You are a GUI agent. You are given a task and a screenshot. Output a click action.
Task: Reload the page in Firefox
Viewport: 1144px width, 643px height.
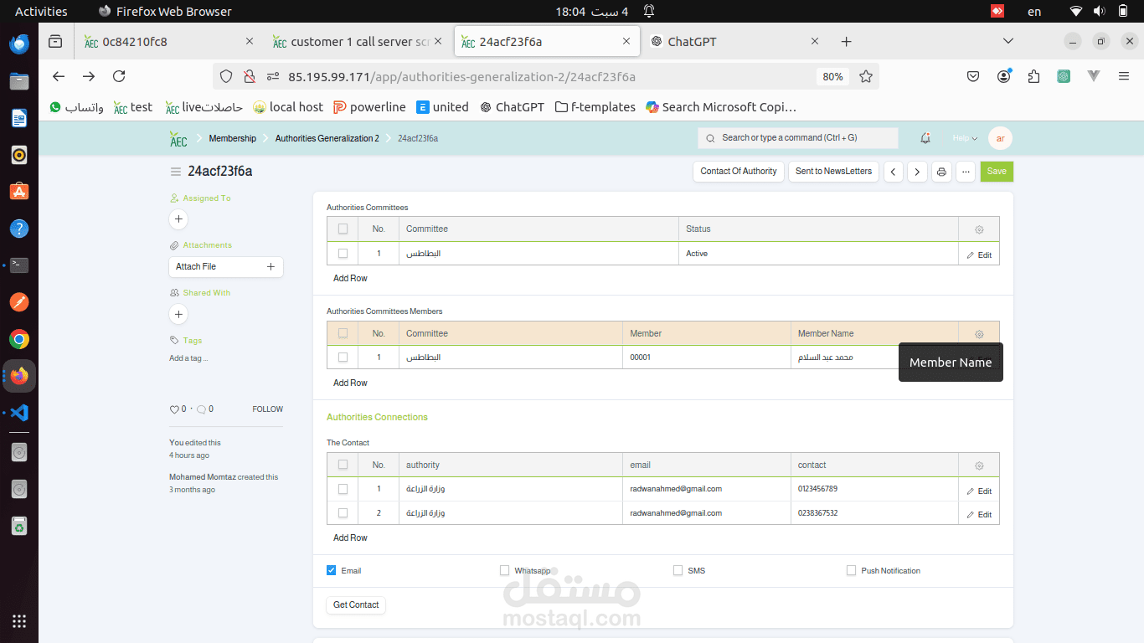click(119, 76)
